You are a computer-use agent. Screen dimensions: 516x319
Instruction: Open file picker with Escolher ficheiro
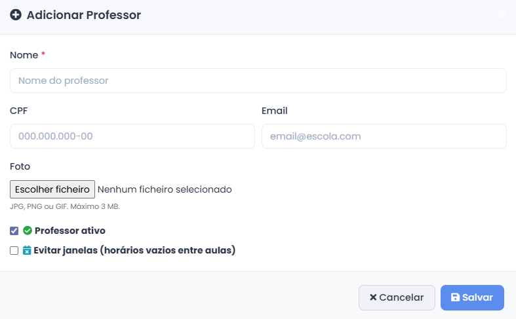tap(52, 189)
